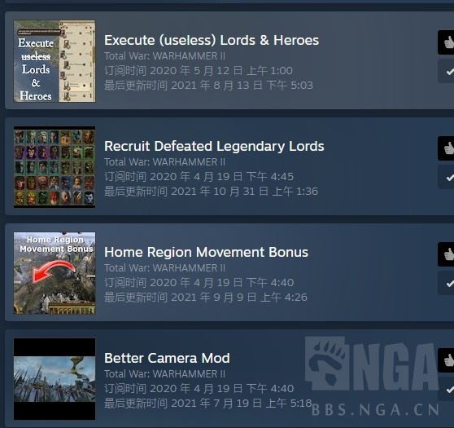Screen dimensions: 454x428
Task: Rate up Execute (useless) Lords & Heroes
Action: (x=446, y=42)
